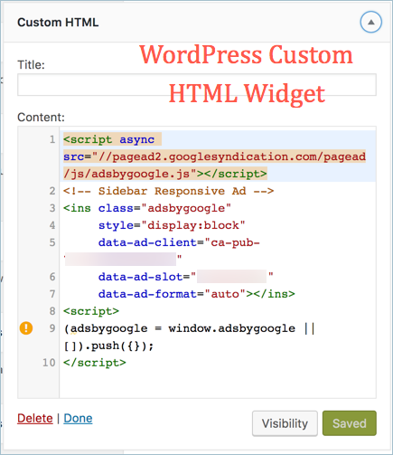
Task: Click the googlesyndication src URL text
Action: pyautogui.click(x=215, y=156)
